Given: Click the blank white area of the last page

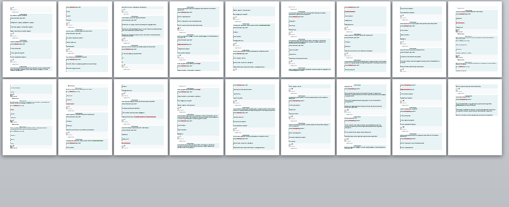Looking at the screenshot, I should [475, 137].
